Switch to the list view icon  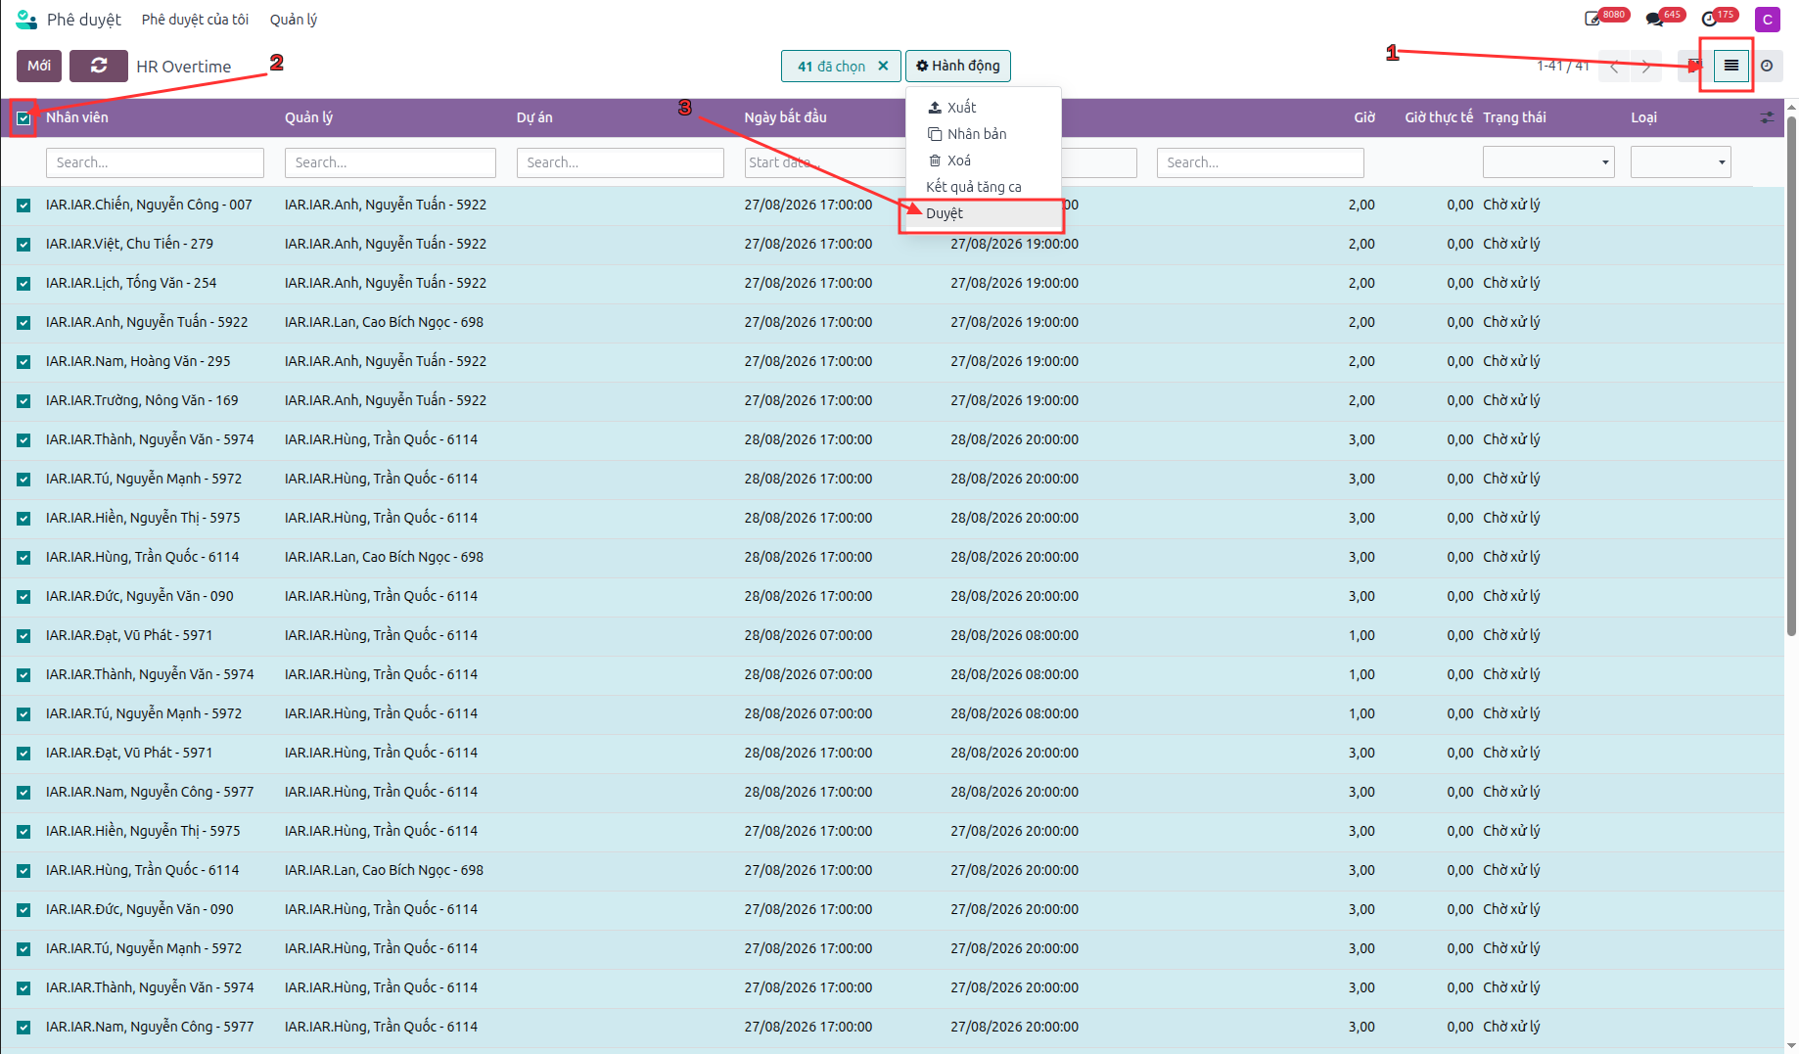pyautogui.click(x=1731, y=66)
